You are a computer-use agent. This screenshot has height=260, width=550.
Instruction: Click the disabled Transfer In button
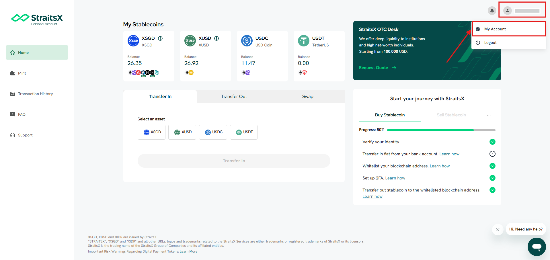pos(234,161)
